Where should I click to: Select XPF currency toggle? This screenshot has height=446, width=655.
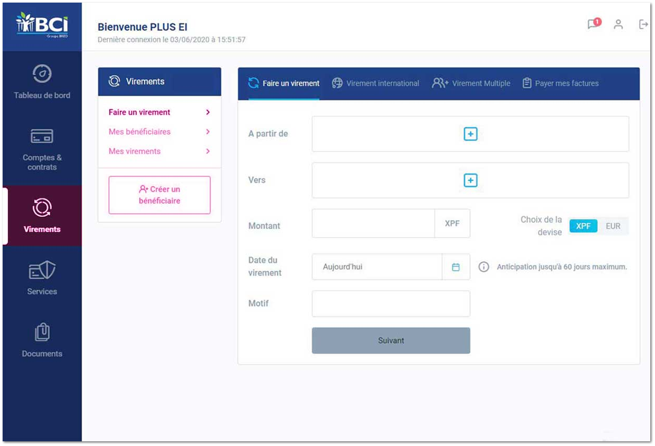(583, 226)
